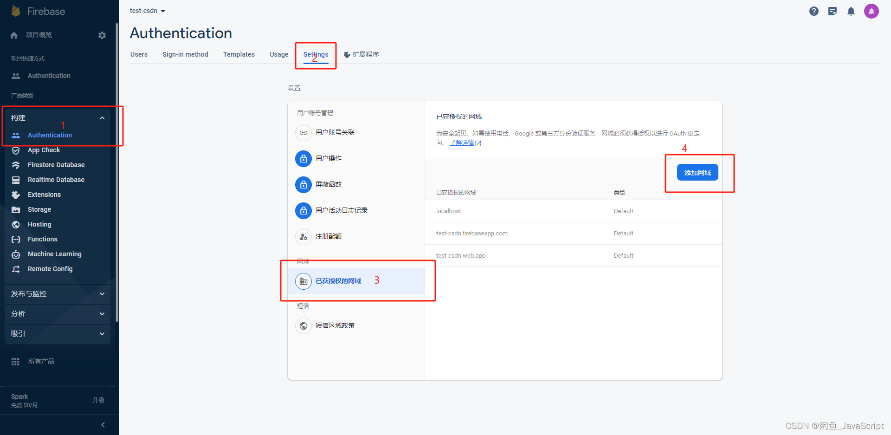Click the Realtime Database icon
The image size is (891, 435).
coord(16,180)
